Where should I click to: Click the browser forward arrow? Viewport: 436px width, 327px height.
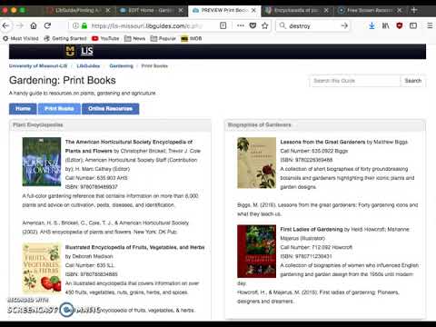pyautogui.click(x=20, y=25)
